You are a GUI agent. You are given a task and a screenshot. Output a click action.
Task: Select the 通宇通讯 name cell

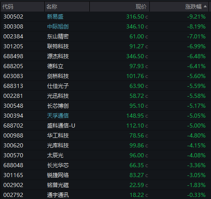58,195
